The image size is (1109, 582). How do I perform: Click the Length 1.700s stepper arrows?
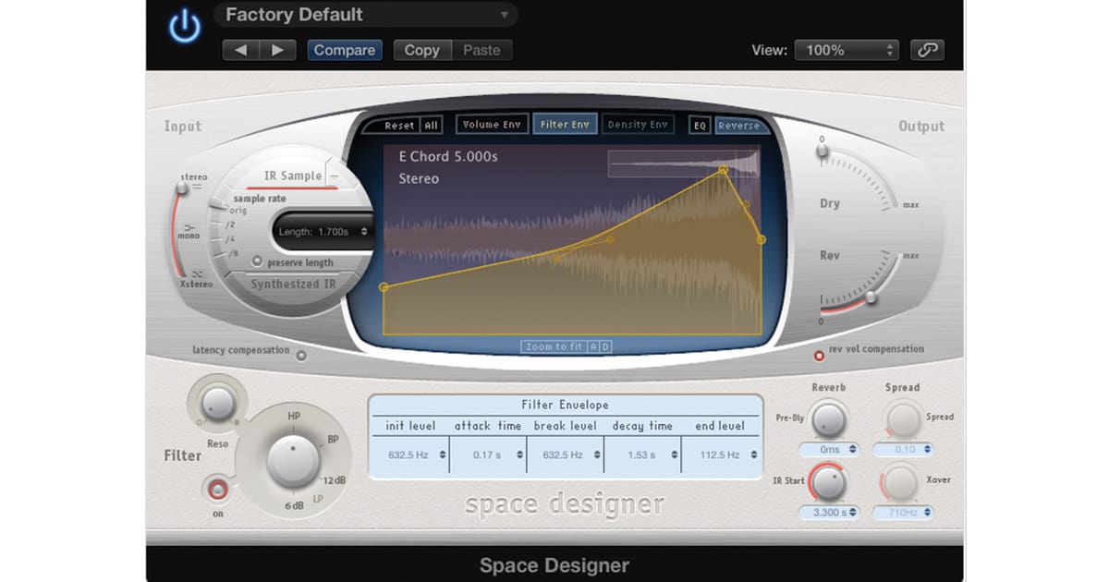tap(363, 232)
